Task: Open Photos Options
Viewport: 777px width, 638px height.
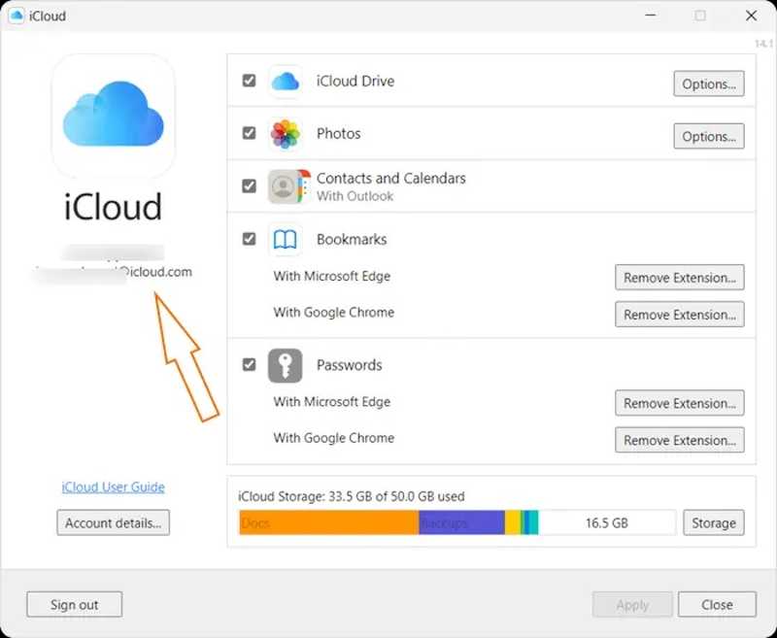Action: 709,136
